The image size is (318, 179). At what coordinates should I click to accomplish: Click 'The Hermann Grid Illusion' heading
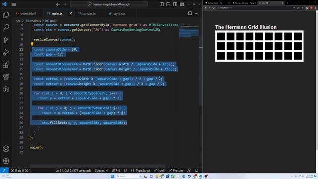(246, 27)
